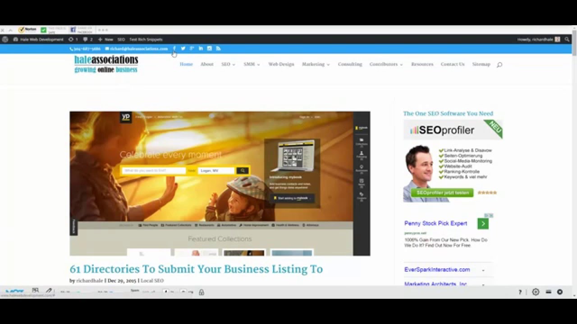The width and height of the screenshot is (577, 324).
Task: Click the Share on Facebook toolbar icon
Action: pos(73,30)
